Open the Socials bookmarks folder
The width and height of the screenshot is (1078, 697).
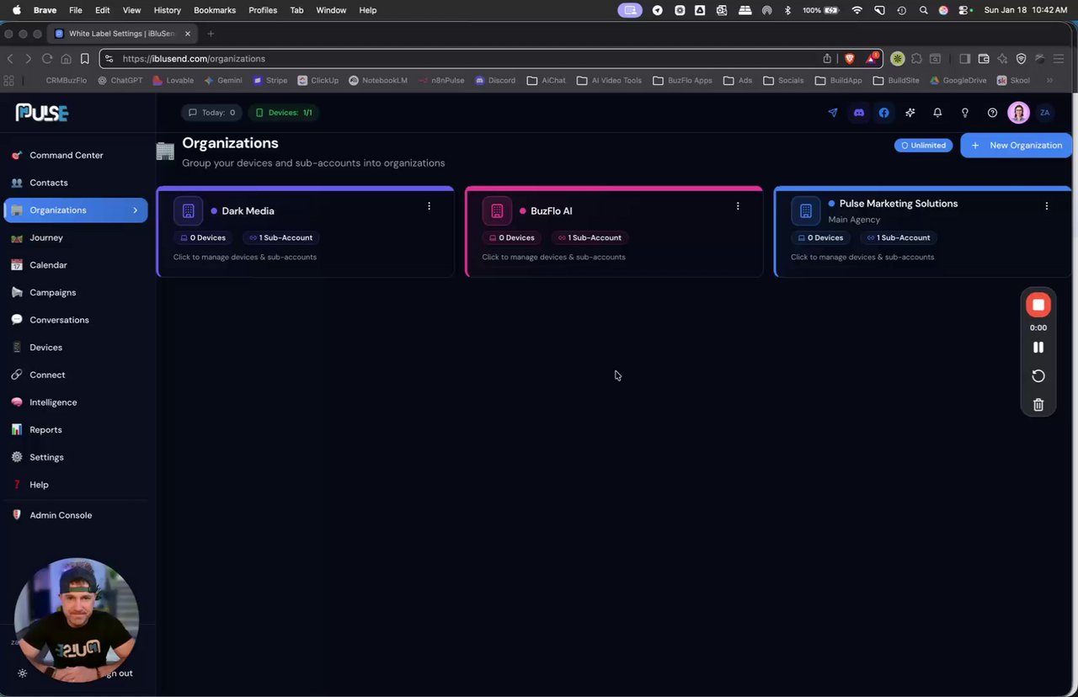tap(783, 81)
